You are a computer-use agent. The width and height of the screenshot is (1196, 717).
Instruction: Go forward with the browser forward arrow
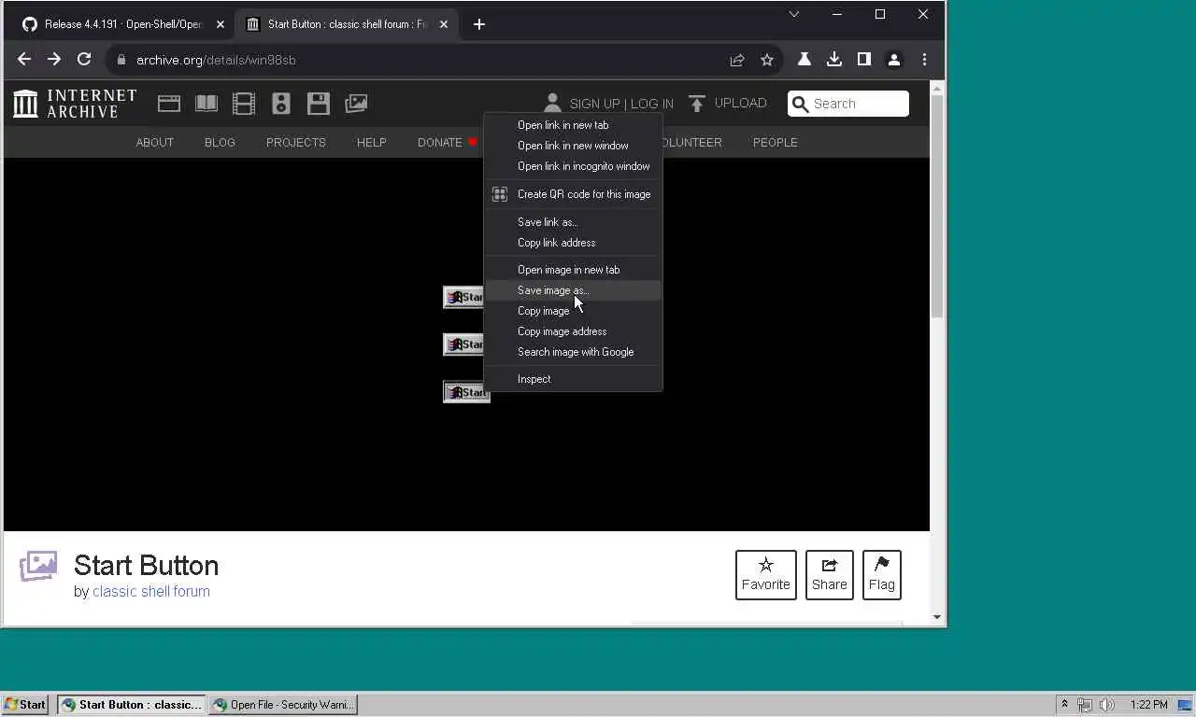click(54, 59)
